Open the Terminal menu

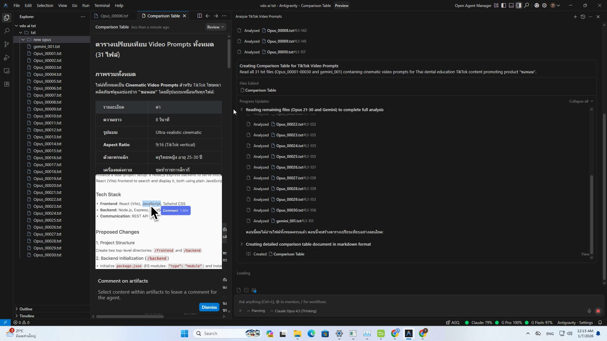click(x=102, y=5)
